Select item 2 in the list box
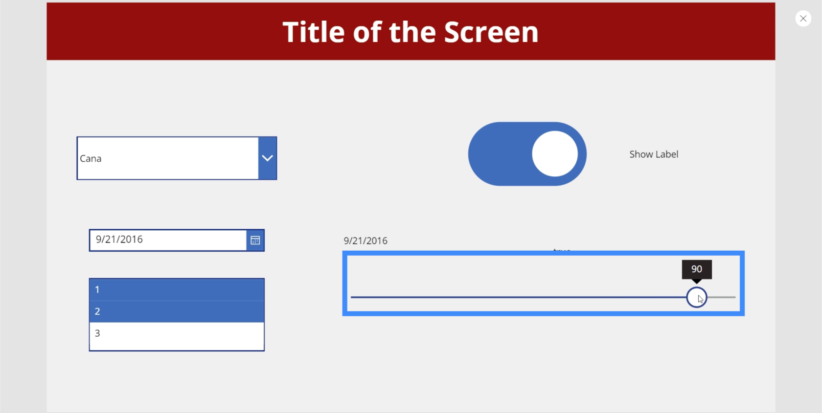Viewport: 822px width, 413px height. click(177, 311)
